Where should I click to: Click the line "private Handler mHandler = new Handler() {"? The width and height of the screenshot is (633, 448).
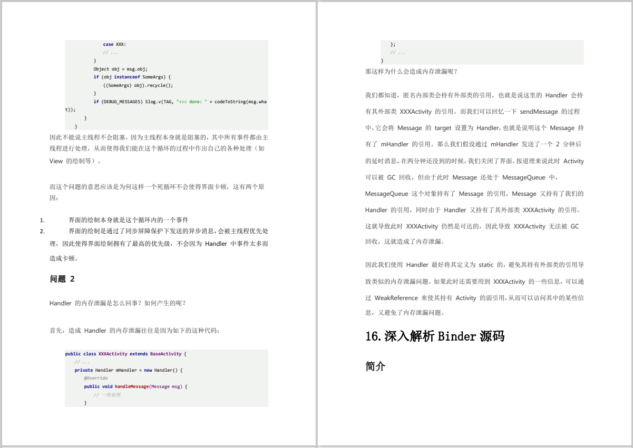pyautogui.click(x=129, y=370)
